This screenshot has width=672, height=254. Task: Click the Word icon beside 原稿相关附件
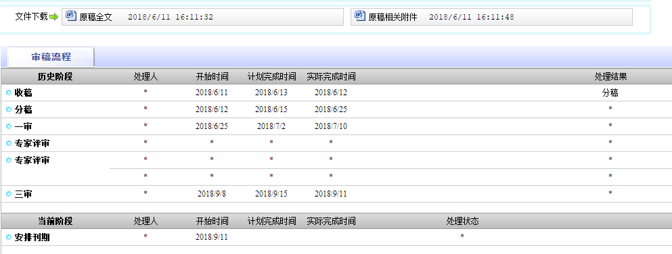tap(359, 16)
